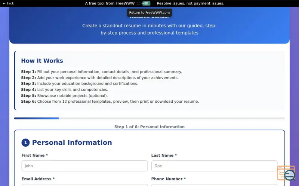
Task: Click "Step 1 of 6: Personal Information" label
Action: (149, 127)
